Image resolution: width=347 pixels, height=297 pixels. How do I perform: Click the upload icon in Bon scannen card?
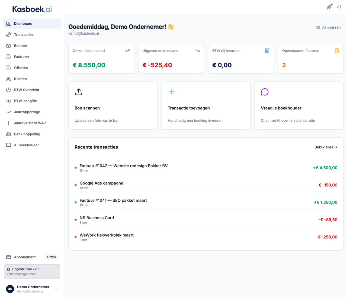79,92
